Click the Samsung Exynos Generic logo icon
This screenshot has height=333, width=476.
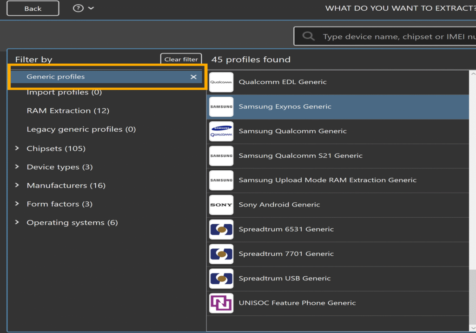pyautogui.click(x=221, y=107)
